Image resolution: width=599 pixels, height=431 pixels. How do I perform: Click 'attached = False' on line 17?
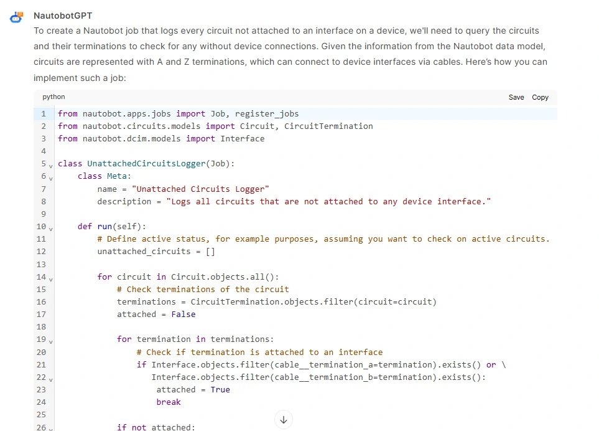[156, 315]
